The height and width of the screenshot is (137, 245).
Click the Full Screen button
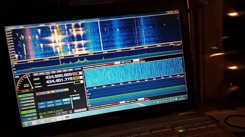pos(28,108)
